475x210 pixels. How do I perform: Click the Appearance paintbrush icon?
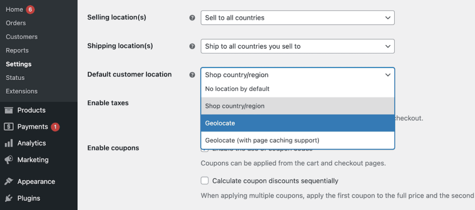pos(8,182)
